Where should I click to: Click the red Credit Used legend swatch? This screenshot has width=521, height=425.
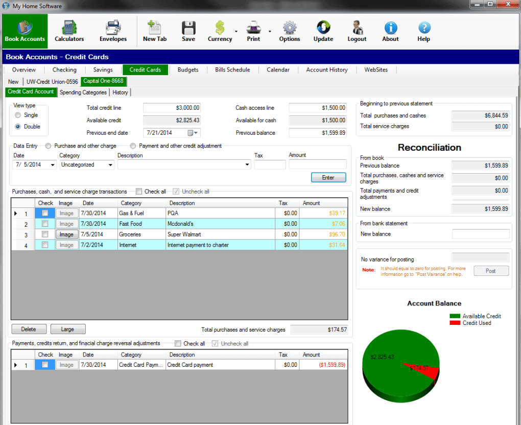(455, 323)
